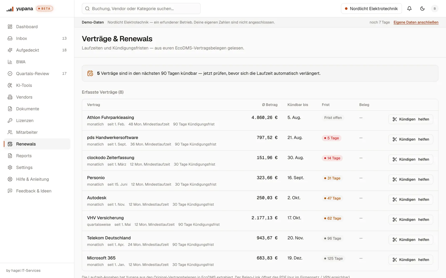Click the Vertrag column header
The width and height of the screenshot is (446, 278).
[x=93, y=105]
